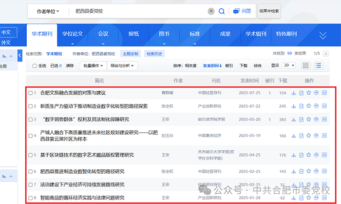Check the box for result 7 法治建设

tap(30, 184)
